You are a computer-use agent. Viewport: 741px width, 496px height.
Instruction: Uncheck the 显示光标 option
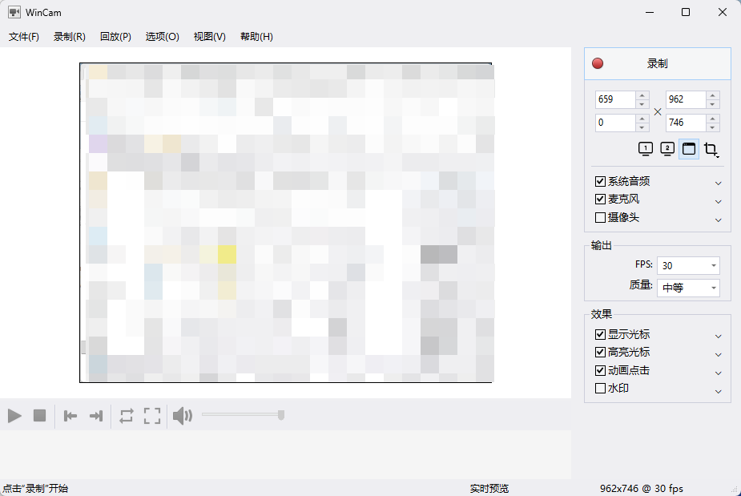pyautogui.click(x=600, y=335)
